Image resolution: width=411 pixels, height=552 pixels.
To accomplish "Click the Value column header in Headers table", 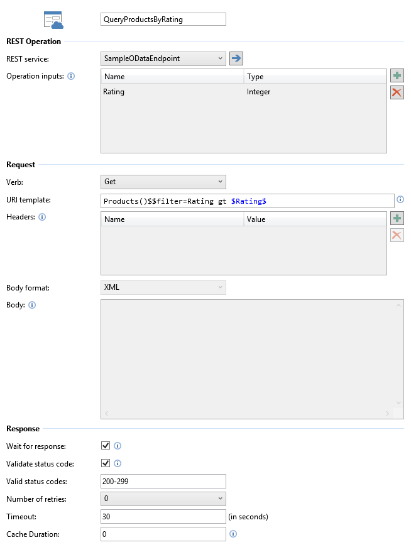I will (314, 219).
